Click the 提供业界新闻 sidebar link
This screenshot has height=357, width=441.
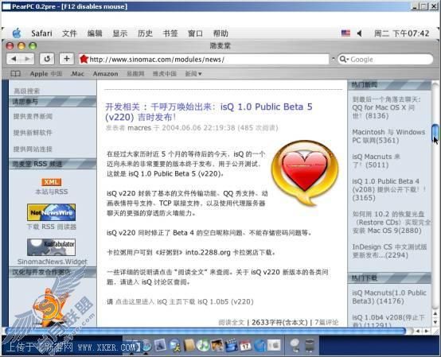[x=33, y=116]
